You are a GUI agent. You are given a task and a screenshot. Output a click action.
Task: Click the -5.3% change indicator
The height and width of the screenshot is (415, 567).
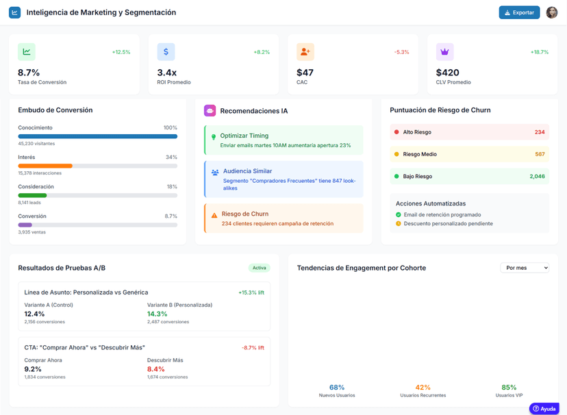coord(402,52)
